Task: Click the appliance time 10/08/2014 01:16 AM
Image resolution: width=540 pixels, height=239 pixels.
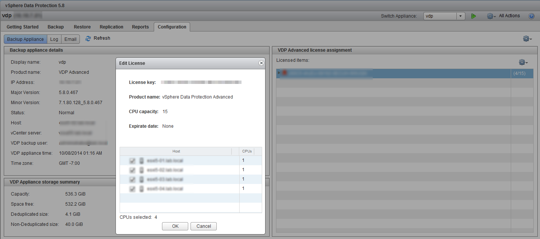Action: [x=80, y=153]
